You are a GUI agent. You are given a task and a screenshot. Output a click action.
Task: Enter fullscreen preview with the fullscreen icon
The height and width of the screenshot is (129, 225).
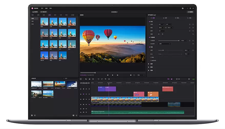point(134,75)
